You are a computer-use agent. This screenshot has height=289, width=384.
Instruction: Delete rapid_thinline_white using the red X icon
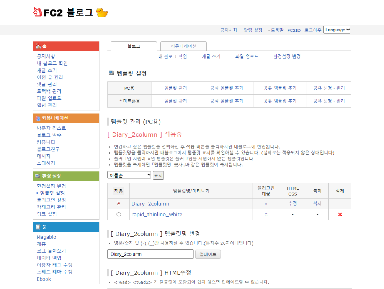339,215
